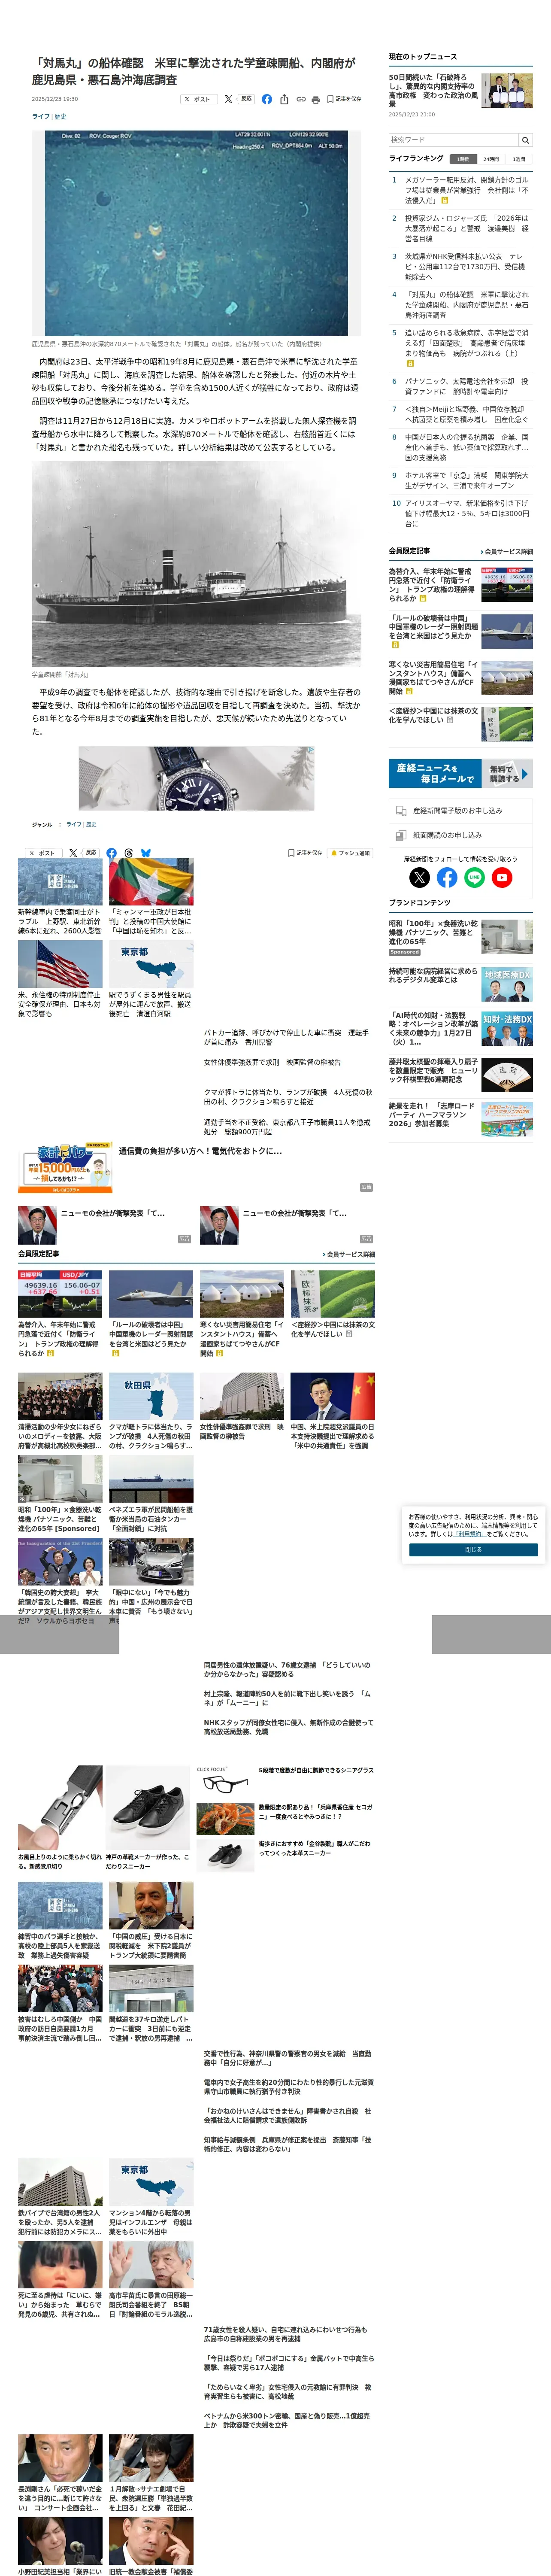Open top news 50日間続いた石破降ろし
Image resolution: width=551 pixels, height=2576 pixels.
434,90
